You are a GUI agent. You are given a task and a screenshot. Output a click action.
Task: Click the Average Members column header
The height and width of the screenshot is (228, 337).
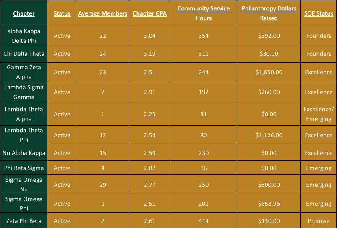coord(103,13)
